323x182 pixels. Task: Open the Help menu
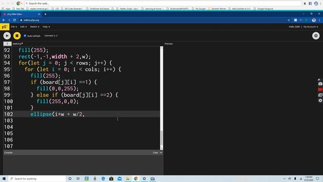tap(46, 27)
